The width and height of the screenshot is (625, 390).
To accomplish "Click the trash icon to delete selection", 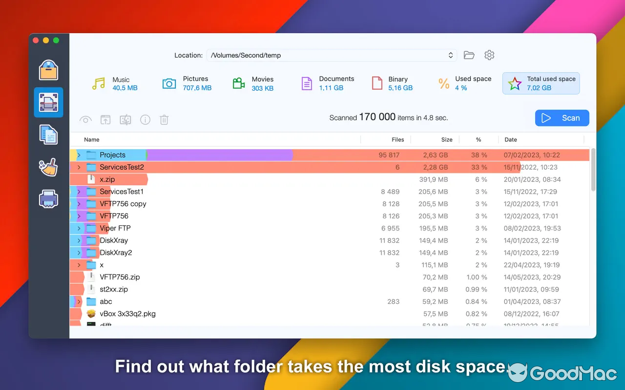I will [x=164, y=119].
